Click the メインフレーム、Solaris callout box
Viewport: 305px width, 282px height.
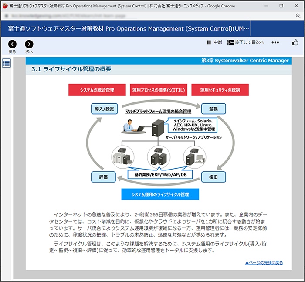point(193,125)
